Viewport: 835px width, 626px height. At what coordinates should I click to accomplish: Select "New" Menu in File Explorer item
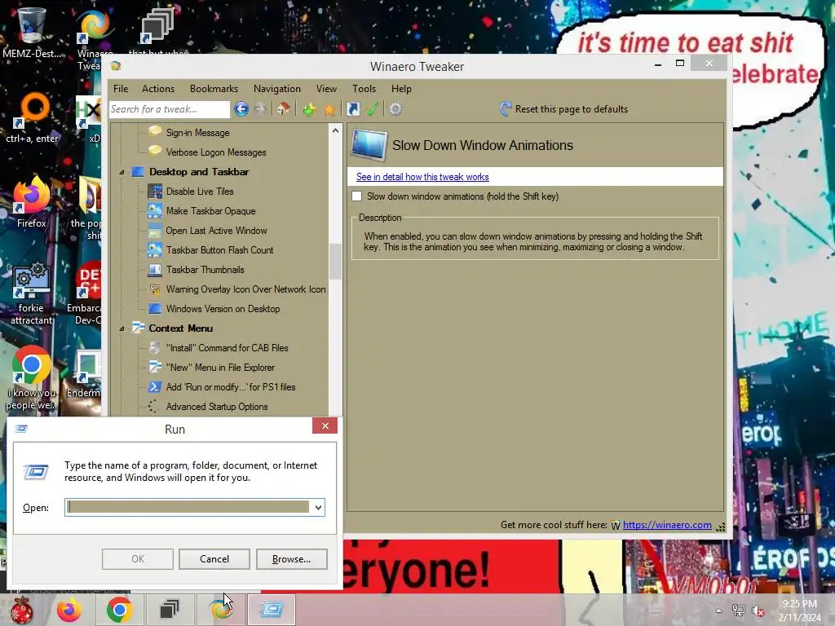[x=220, y=368]
